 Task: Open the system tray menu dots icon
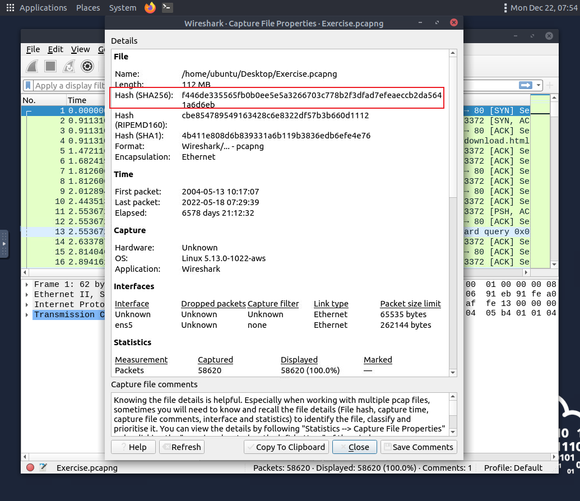pyautogui.click(x=505, y=8)
